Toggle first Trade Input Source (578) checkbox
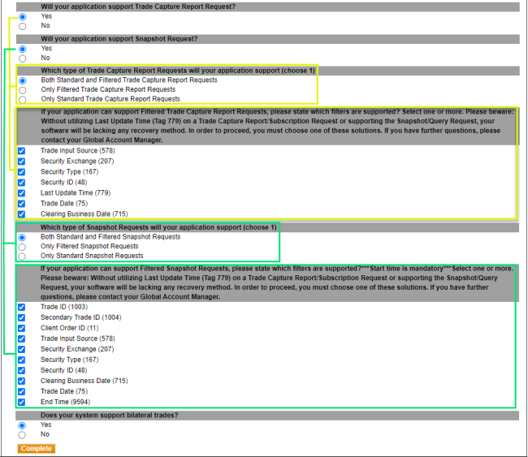 (x=22, y=151)
